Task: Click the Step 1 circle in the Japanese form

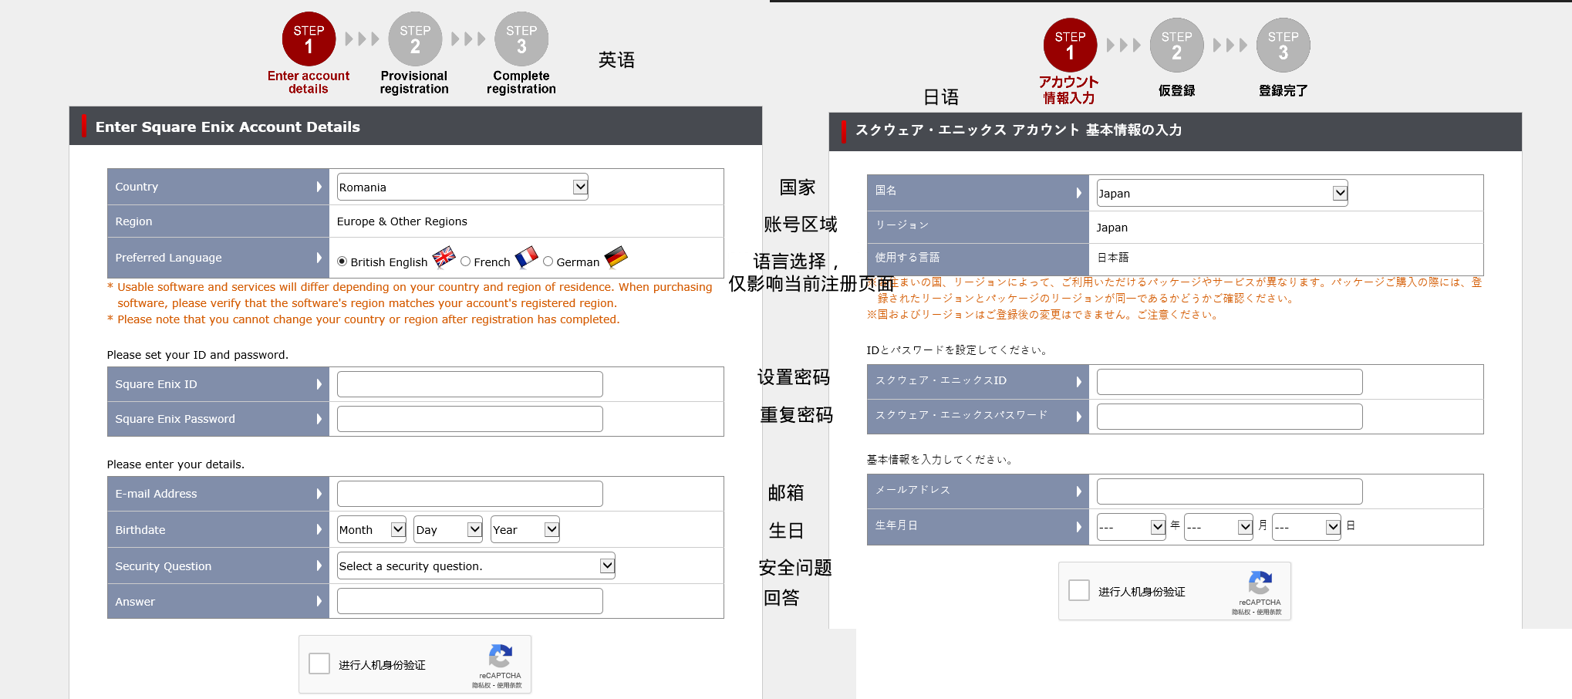Action: [x=1070, y=45]
